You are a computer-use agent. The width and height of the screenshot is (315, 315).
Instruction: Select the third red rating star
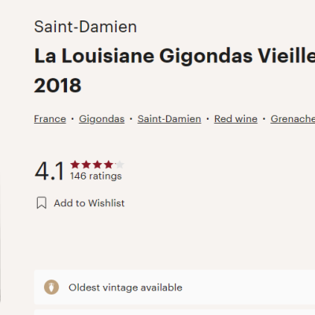coord(97,165)
